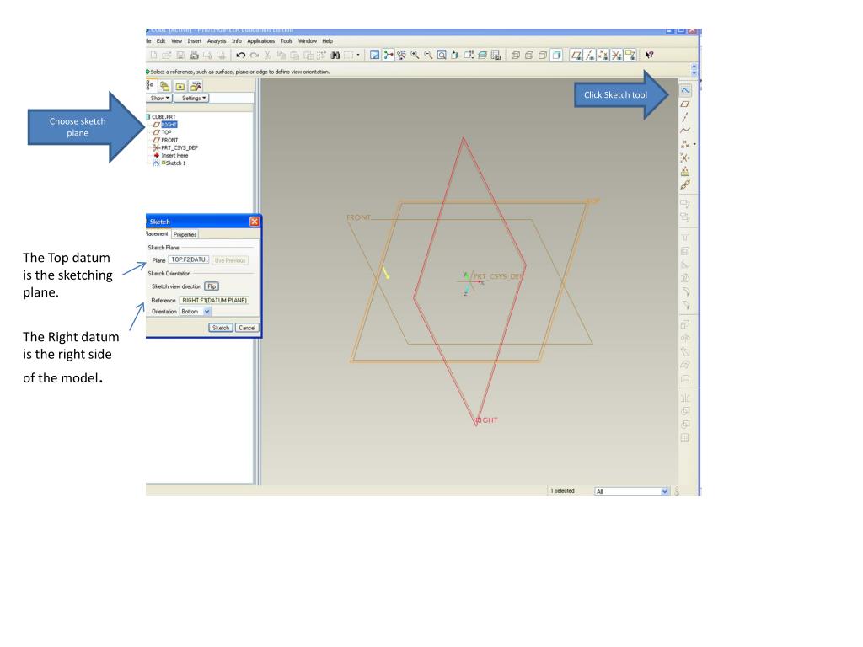Open the Analysis menu

217,41
